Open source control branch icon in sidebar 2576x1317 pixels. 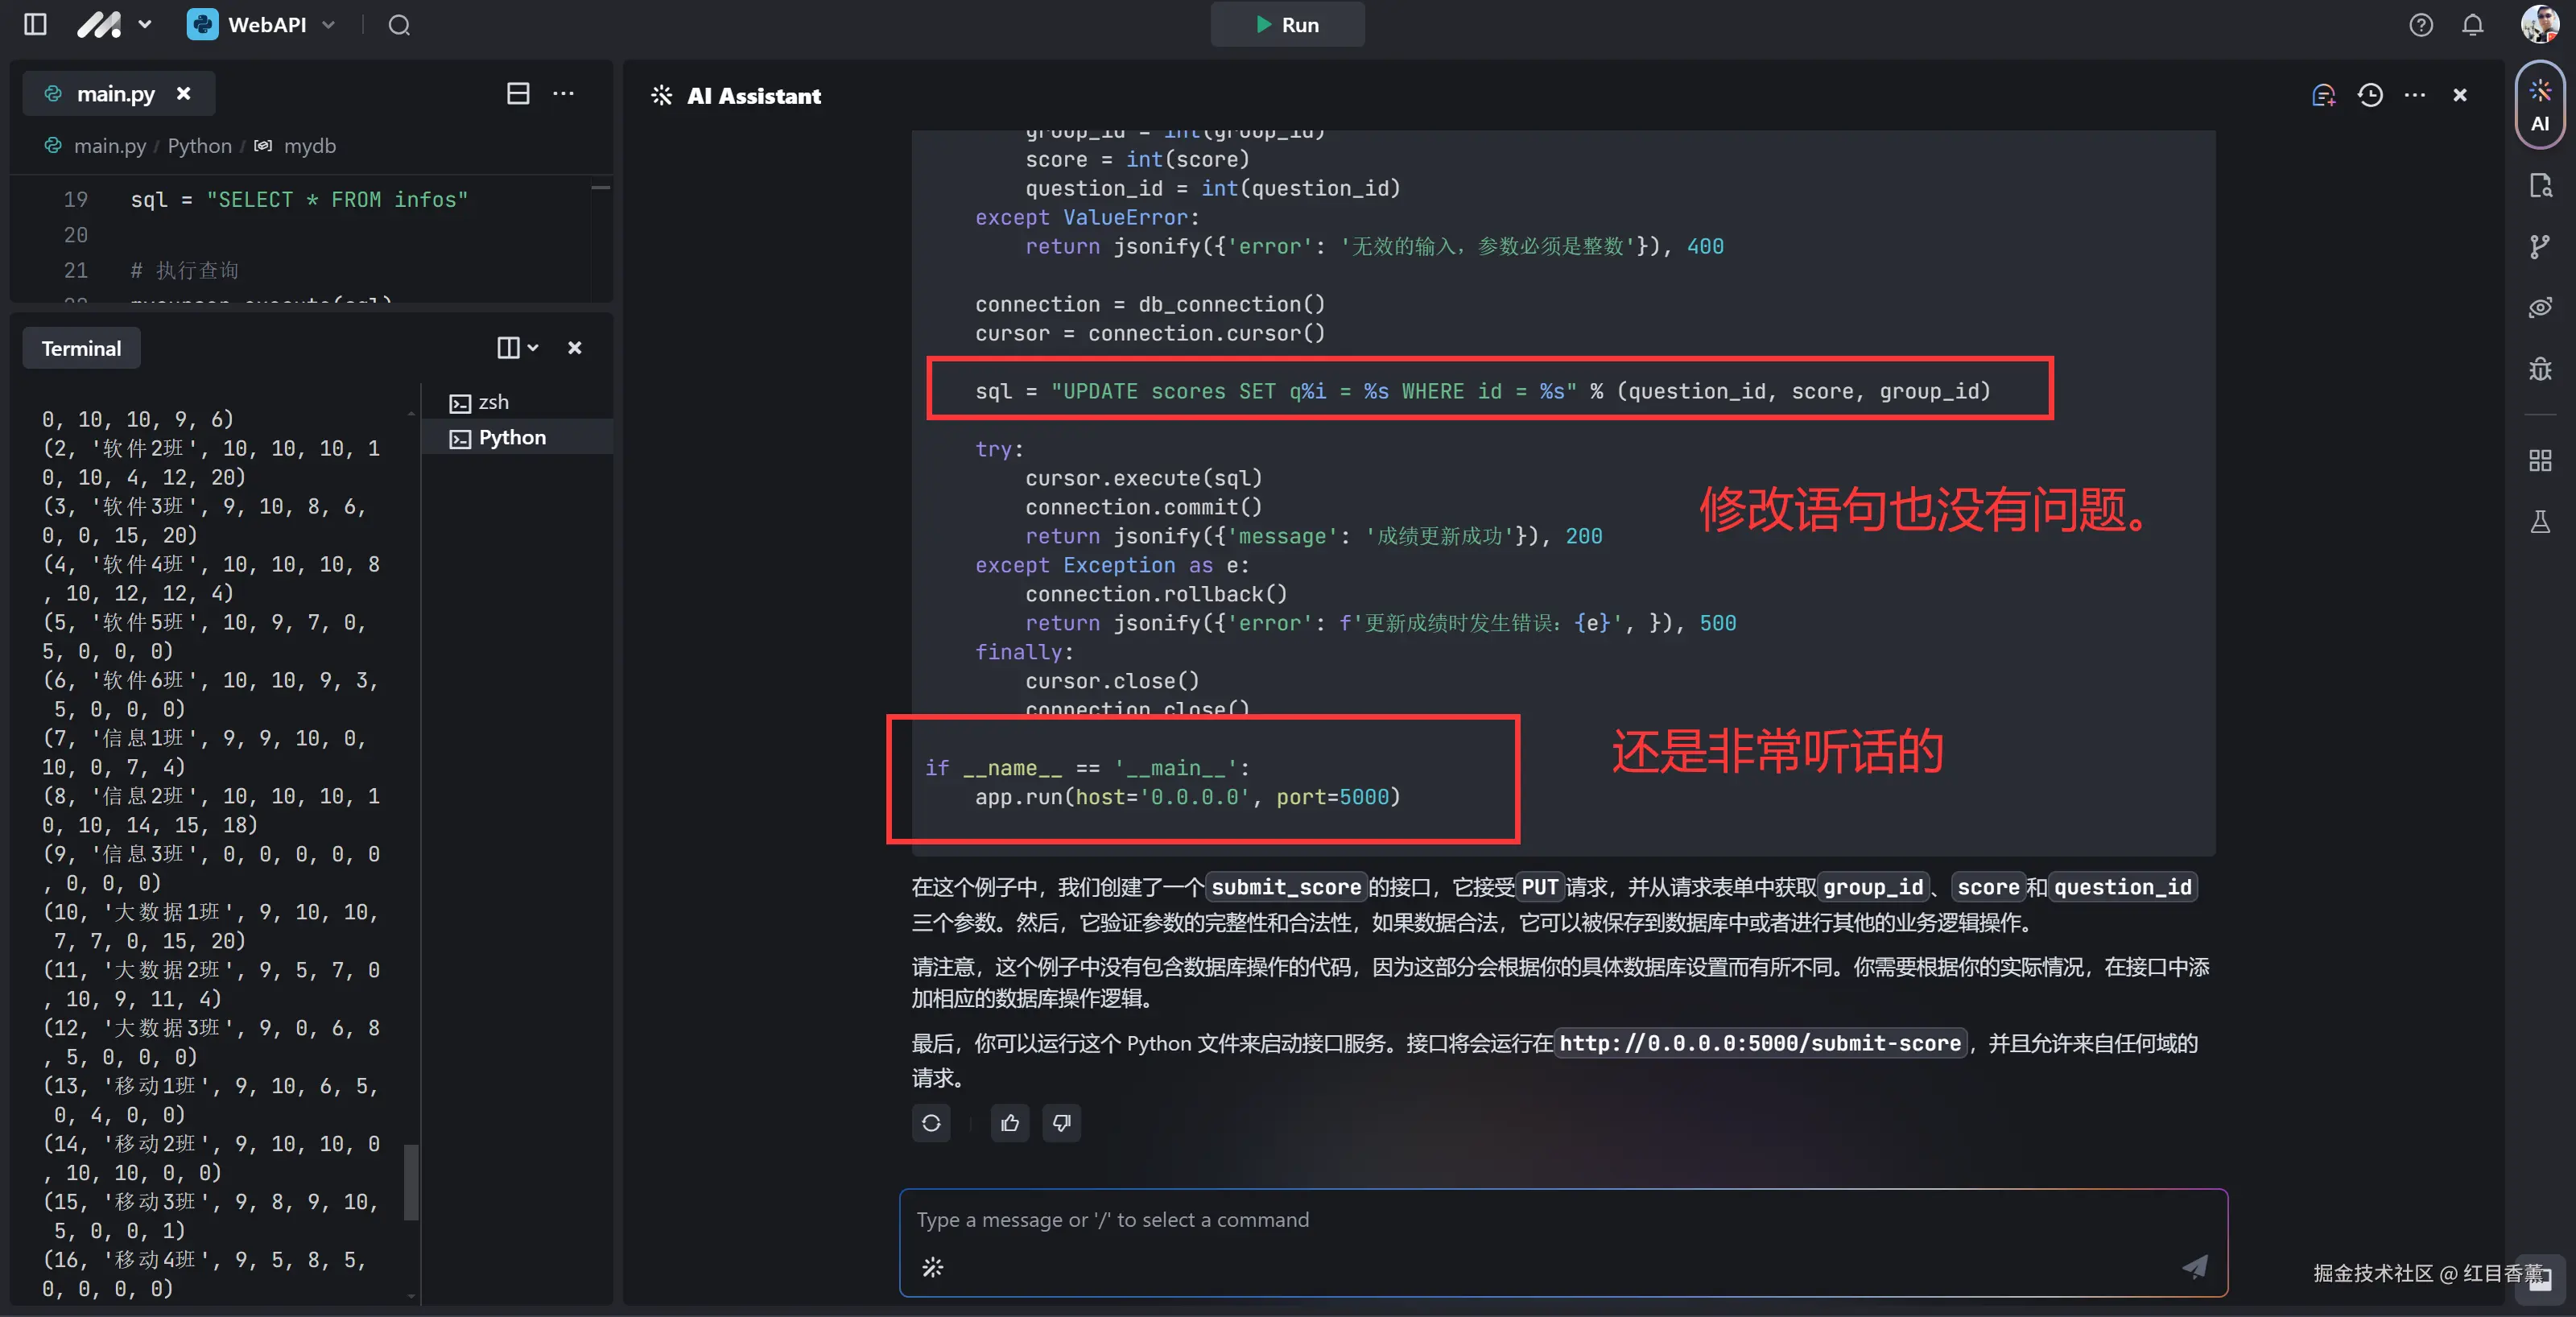(x=2540, y=247)
